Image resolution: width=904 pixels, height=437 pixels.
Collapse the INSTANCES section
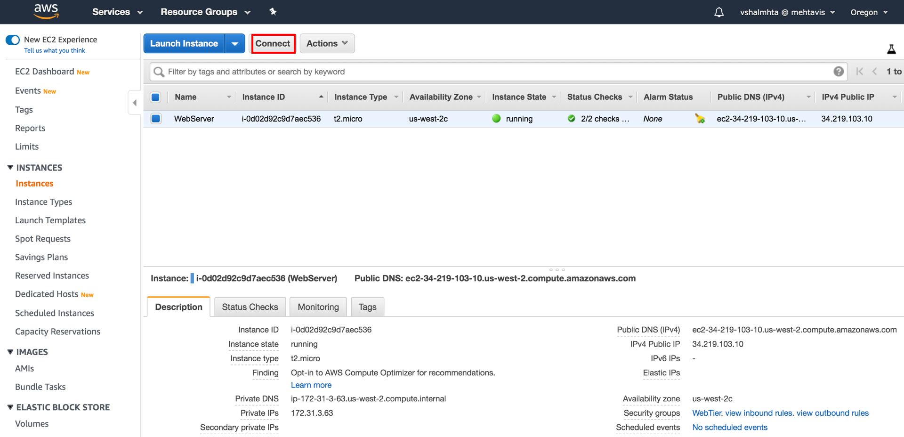click(10, 168)
